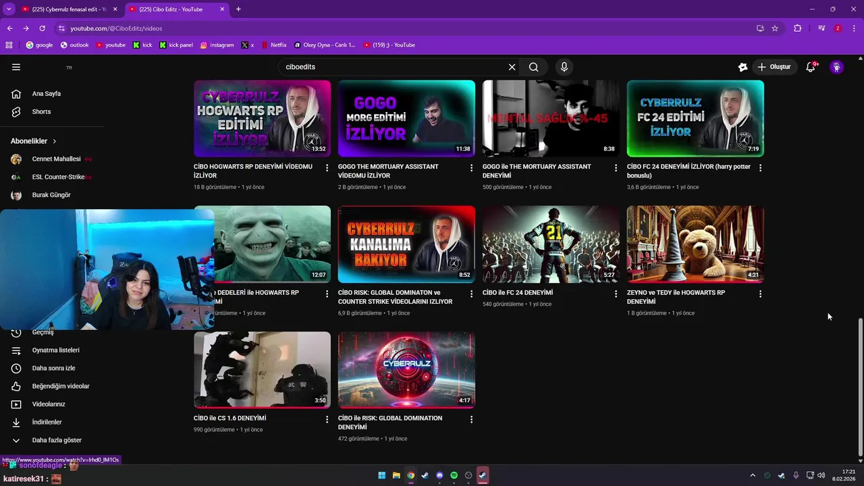This screenshot has width=864, height=486.
Task: Open options for ZEYNO ve TEDY video
Action: [760, 294]
